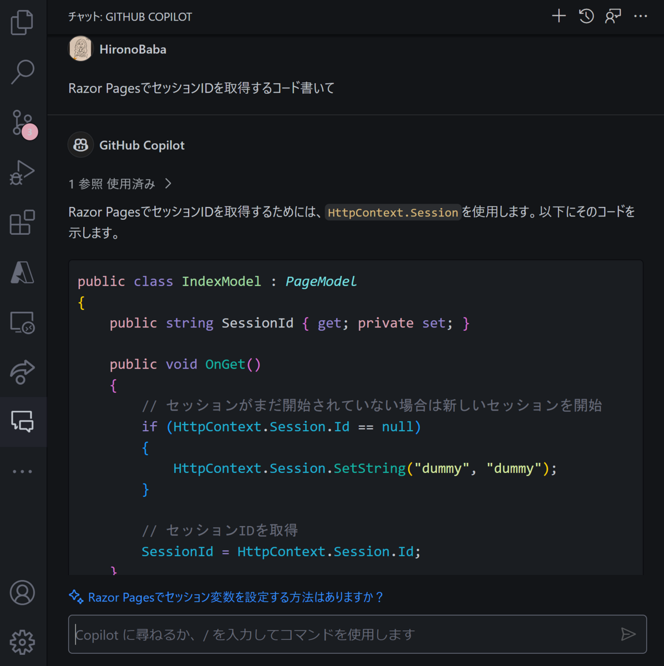Click code line public class IndexModel
Screen dimensions: 664x666
tap(217, 281)
